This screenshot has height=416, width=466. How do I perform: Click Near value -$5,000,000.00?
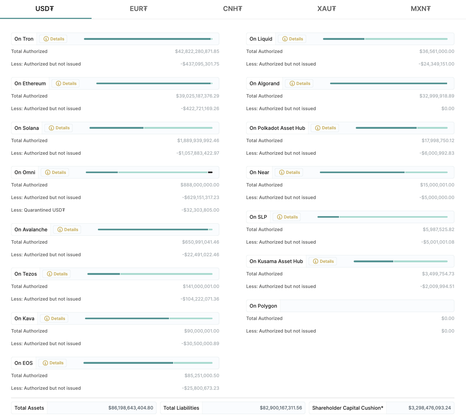tap(437, 198)
